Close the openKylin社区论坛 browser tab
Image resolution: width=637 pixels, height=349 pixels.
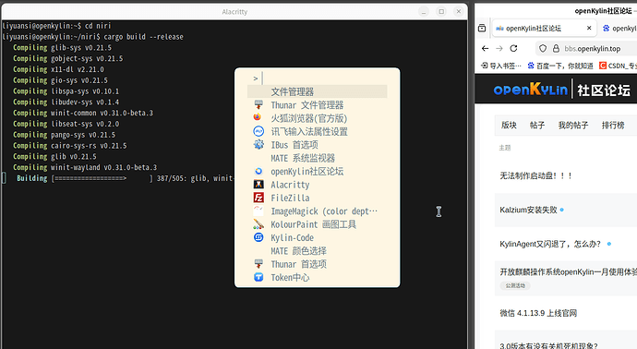pyautogui.click(x=589, y=28)
